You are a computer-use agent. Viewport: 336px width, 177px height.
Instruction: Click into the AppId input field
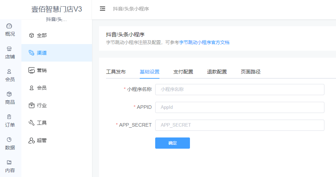point(239,107)
